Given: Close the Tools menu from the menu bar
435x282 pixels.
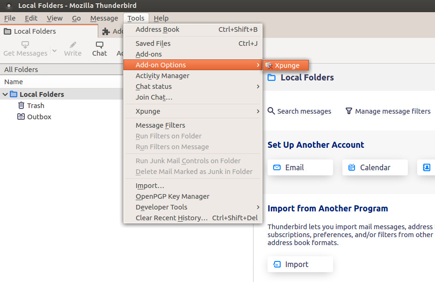Looking at the screenshot, I should 136,18.
